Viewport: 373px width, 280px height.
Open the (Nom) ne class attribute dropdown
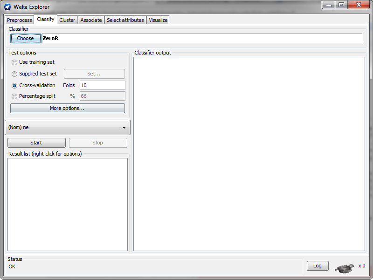tap(68, 128)
